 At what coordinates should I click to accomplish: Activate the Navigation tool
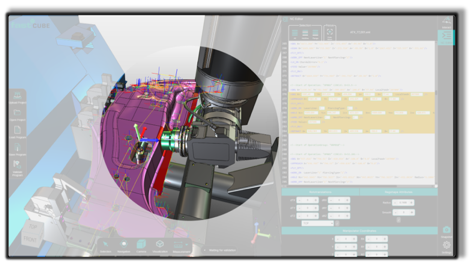(x=124, y=245)
